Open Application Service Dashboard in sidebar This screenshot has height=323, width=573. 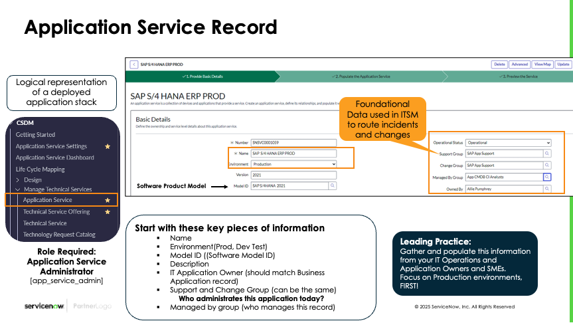click(55, 158)
